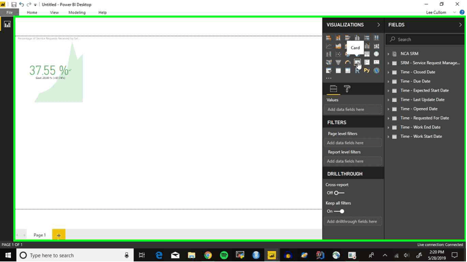The width and height of the screenshot is (467, 262).
Task: Open more visuals via the ellipsis
Action: (x=328, y=78)
